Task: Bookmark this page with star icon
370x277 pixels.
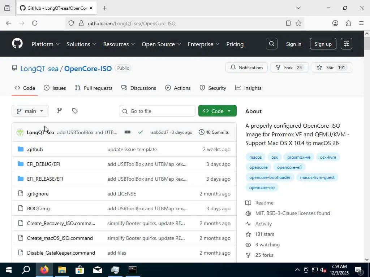Action: [x=298, y=23]
